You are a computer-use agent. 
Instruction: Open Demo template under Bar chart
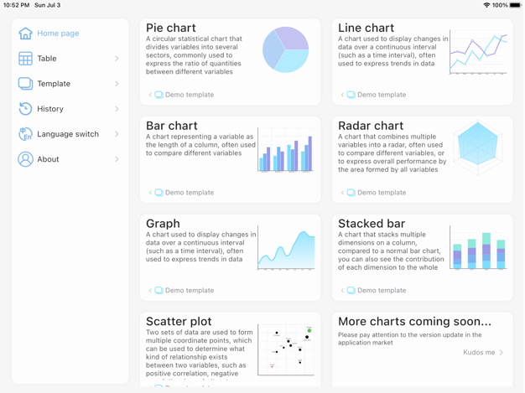click(190, 193)
